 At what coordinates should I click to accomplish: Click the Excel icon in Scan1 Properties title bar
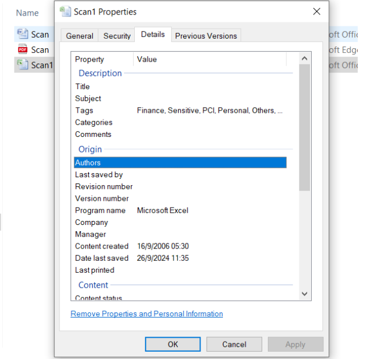pyautogui.click(x=65, y=11)
